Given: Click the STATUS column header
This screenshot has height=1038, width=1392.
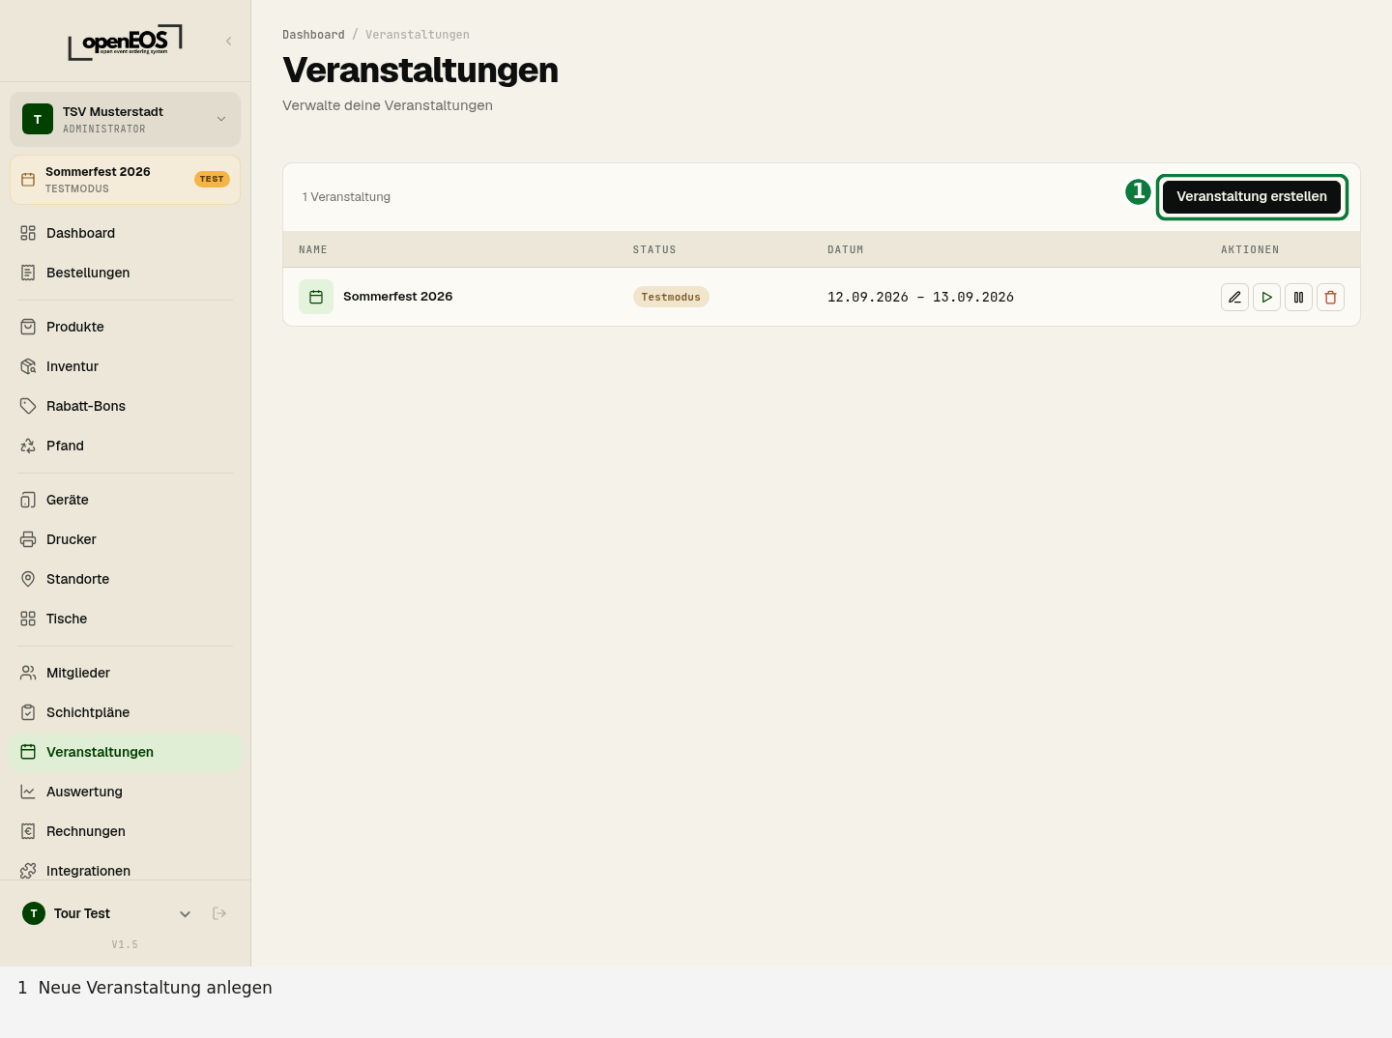Looking at the screenshot, I should click(x=654, y=249).
